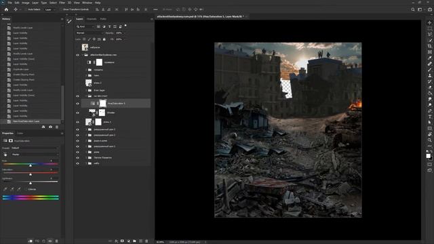The height and width of the screenshot is (244, 434).
Task: Switch to the Paths tab
Action: pyautogui.click(x=103, y=19)
